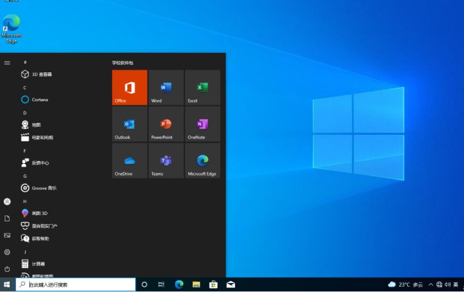Open the OneNote tile

203,124
